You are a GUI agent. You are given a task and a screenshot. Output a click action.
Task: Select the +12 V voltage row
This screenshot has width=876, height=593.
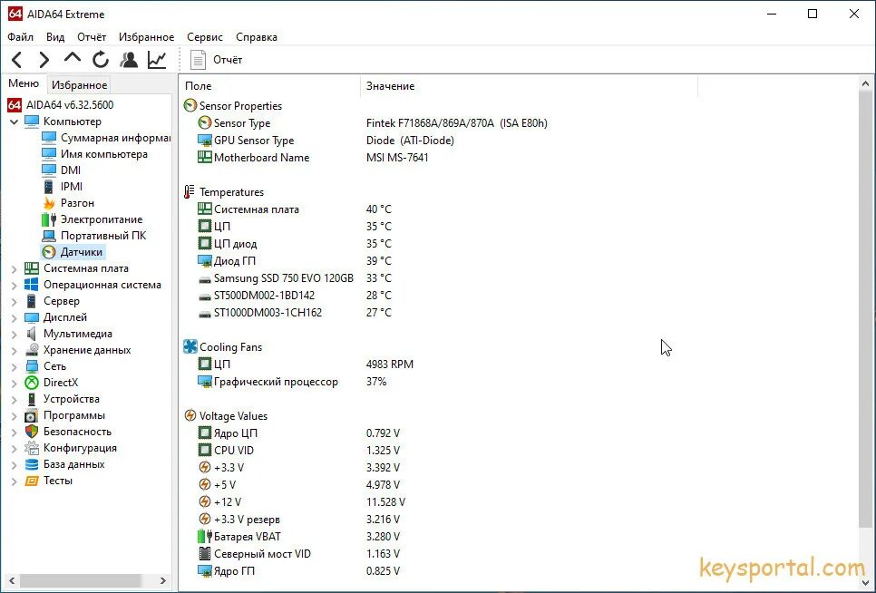pos(302,502)
